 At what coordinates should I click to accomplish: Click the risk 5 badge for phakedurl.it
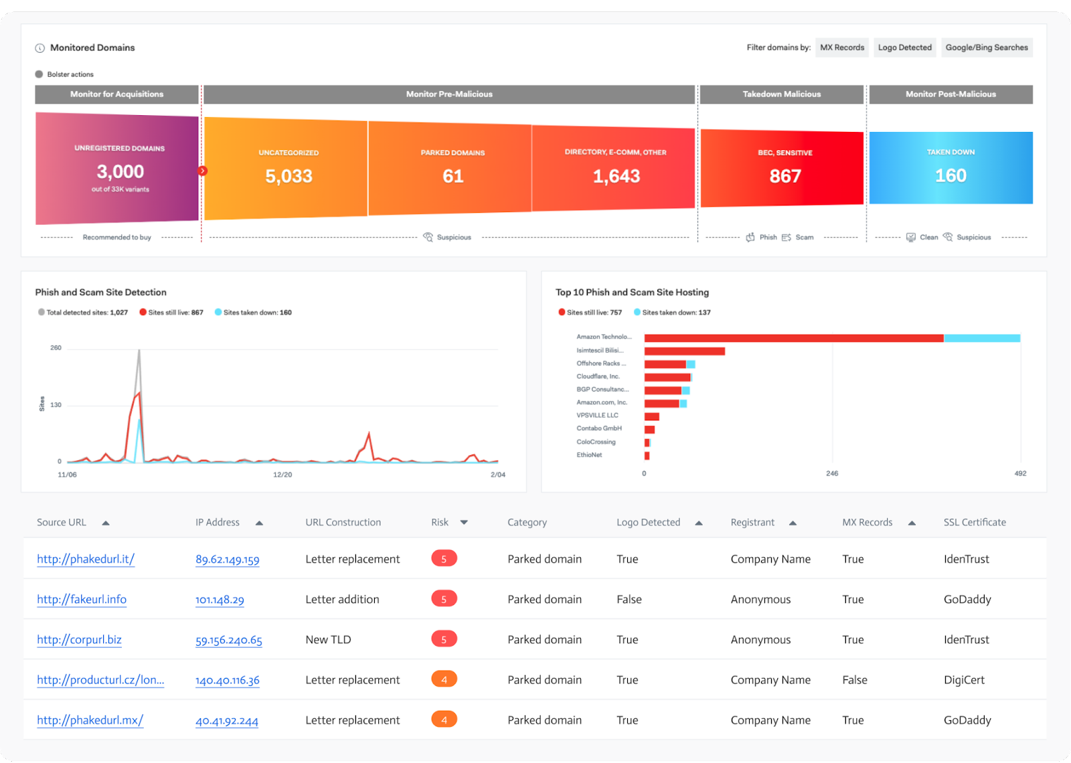(444, 559)
